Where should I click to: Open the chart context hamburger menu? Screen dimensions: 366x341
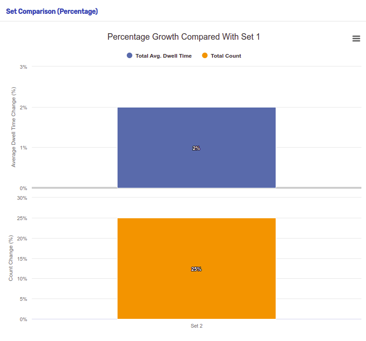(356, 39)
